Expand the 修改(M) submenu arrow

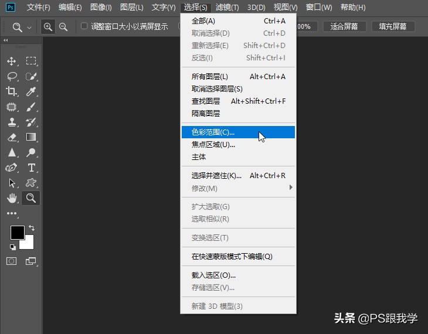pos(291,187)
